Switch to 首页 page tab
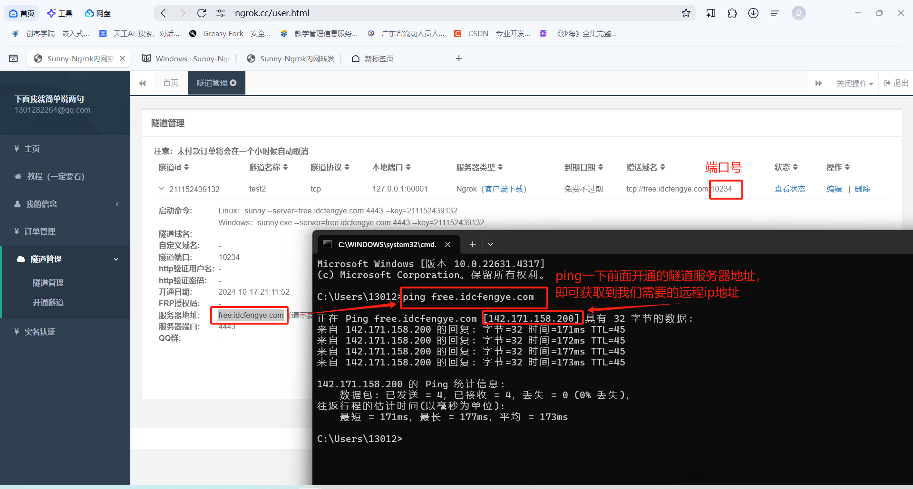Viewport: 913px width, 489px height. tap(170, 83)
